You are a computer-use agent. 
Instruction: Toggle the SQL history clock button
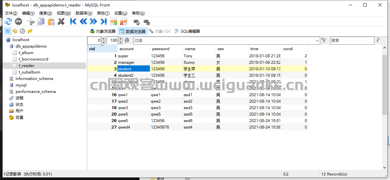(x=22, y=31)
